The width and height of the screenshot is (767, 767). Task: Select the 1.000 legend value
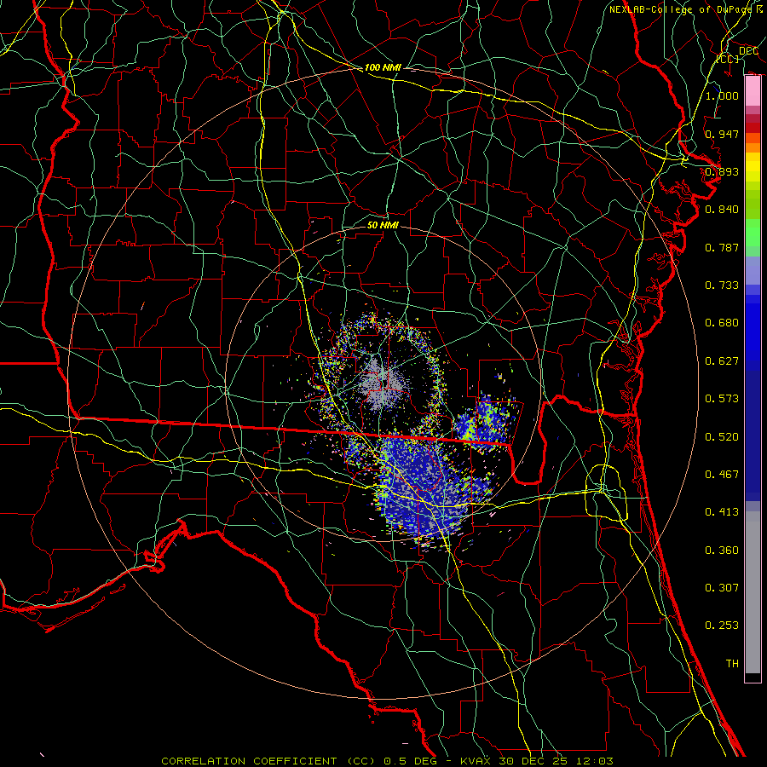pyautogui.click(x=722, y=95)
